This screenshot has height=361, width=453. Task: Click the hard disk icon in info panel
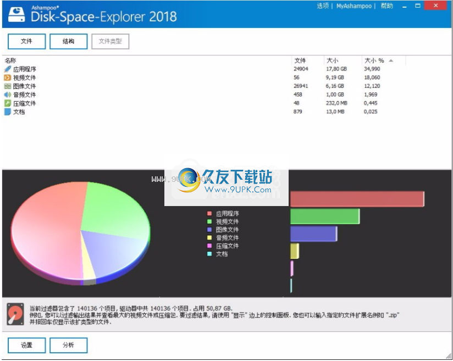[x=15, y=314]
